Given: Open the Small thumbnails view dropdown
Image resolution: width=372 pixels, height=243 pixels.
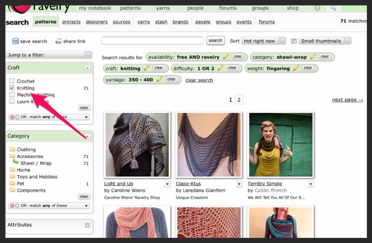Looking at the screenshot, I should pyautogui.click(x=325, y=41).
